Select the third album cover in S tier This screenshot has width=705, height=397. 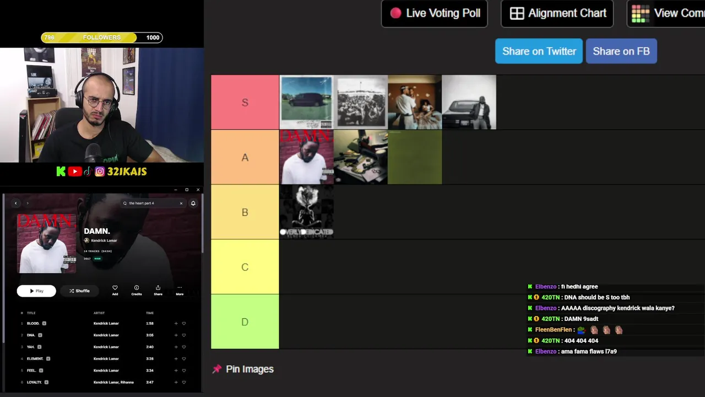[415, 102]
